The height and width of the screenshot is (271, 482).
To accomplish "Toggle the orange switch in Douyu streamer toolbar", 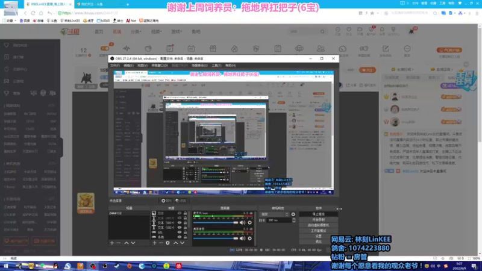I will click(x=105, y=49).
